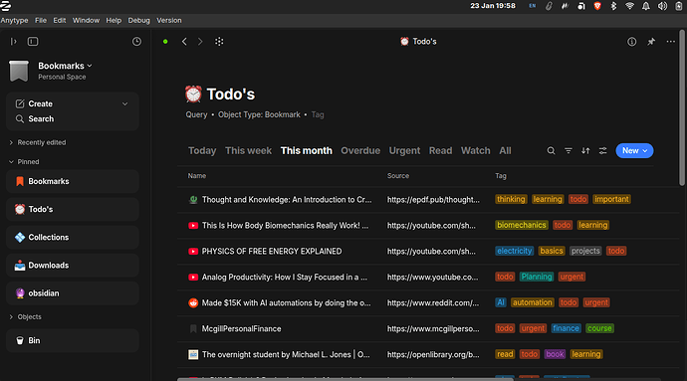Click the green sync status dot
Image resolution: width=687 pixels, height=381 pixels.
165,42
